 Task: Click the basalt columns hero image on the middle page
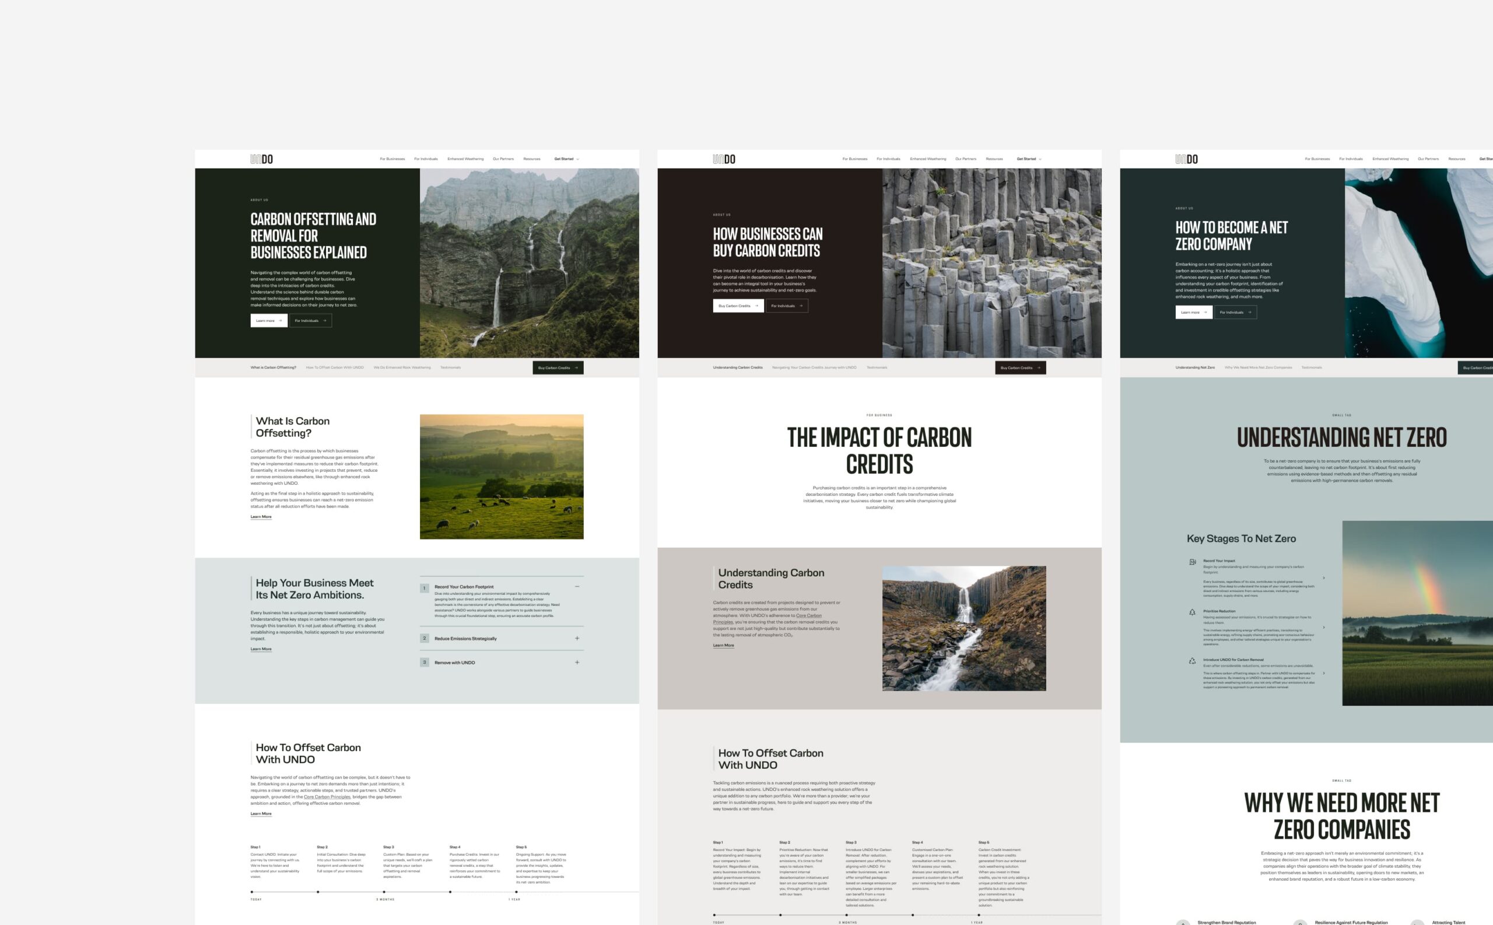click(991, 263)
